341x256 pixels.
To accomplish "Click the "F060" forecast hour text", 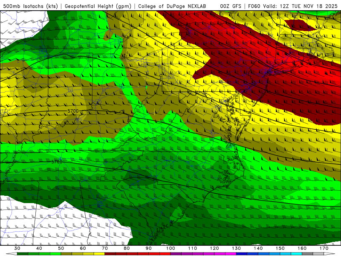I will coord(254,6).
